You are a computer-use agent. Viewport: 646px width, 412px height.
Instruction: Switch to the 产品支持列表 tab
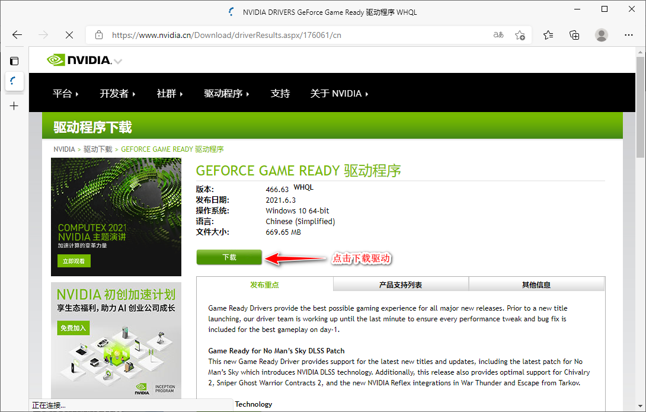(x=401, y=285)
